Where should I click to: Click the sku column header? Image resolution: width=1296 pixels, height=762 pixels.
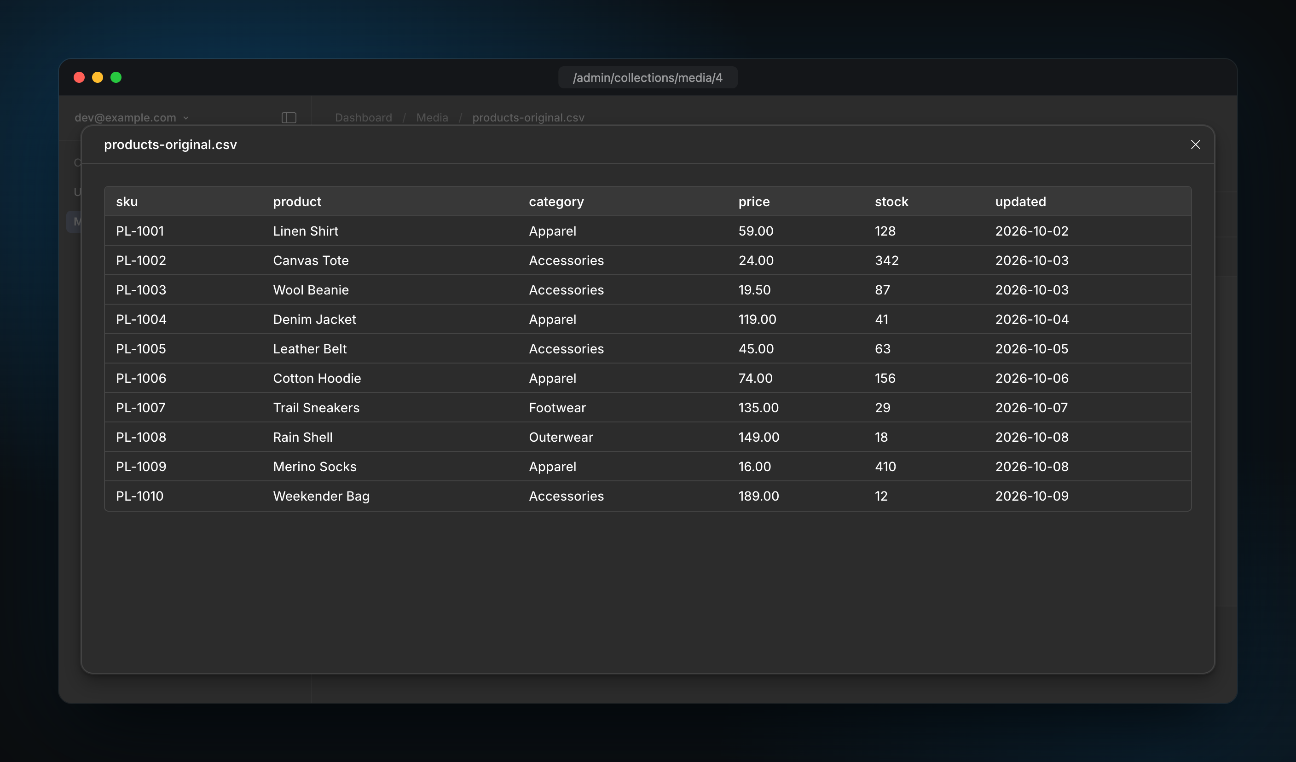click(127, 202)
